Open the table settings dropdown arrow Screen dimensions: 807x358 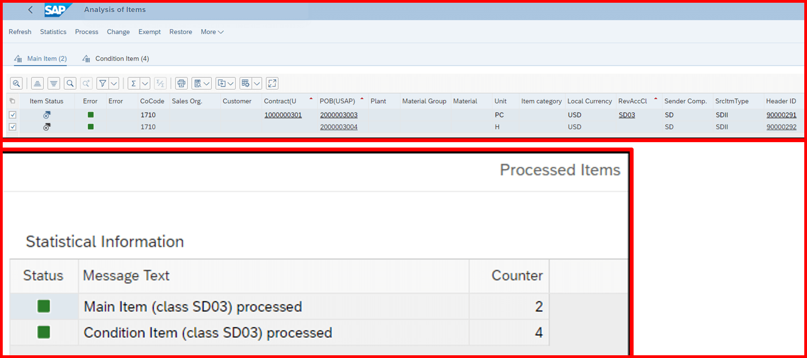coord(257,83)
